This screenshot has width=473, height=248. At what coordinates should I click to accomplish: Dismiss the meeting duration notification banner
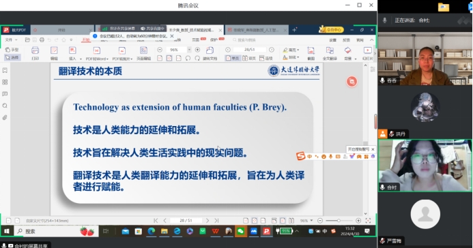[172, 36]
